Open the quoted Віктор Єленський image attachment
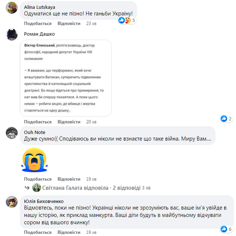The width and height of the screenshot is (236, 236). 66,78
